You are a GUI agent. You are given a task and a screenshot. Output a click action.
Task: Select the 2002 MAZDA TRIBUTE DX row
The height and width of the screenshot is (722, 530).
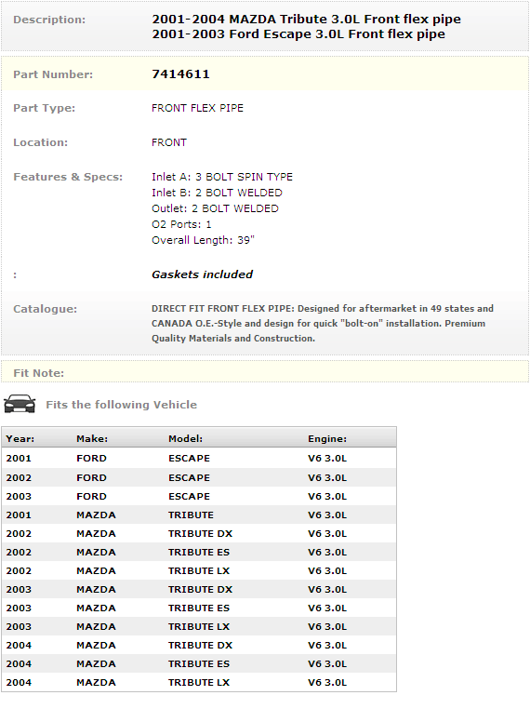(199, 534)
